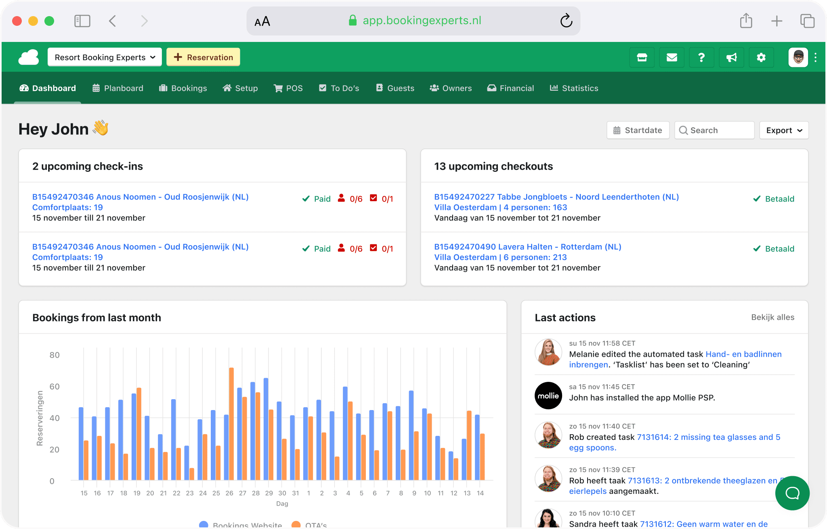Screen dimensions: 827x529
Task: Click the Reservation button
Action: (203, 57)
